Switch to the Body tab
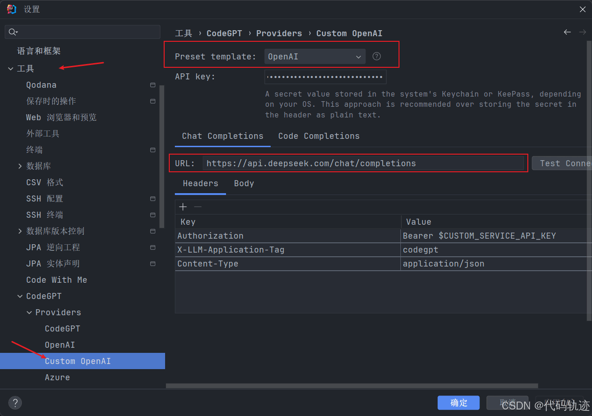This screenshot has height=416, width=592. point(244,183)
